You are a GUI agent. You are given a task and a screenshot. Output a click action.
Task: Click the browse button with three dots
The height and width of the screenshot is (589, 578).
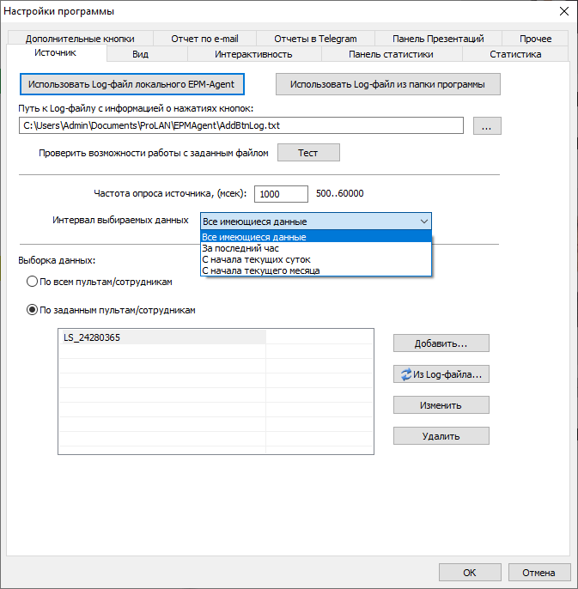coord(486,126)
